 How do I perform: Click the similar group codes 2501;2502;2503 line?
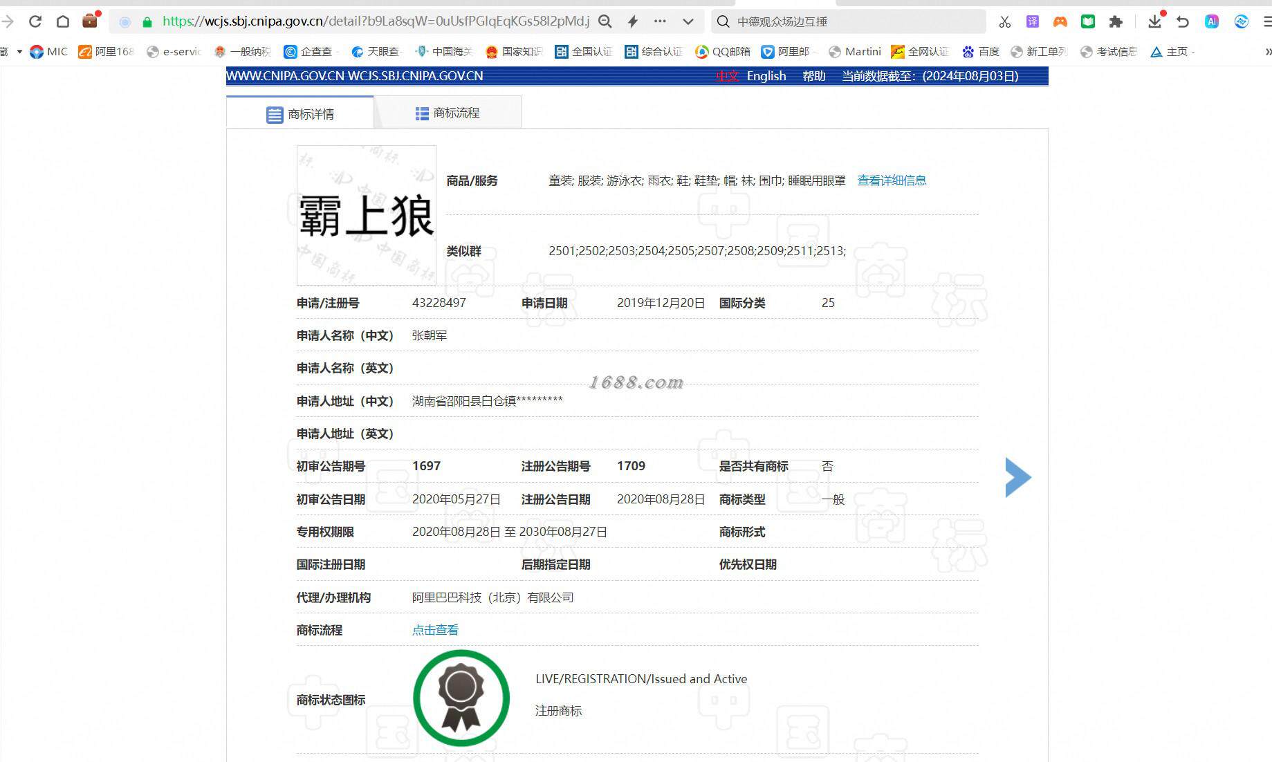[x=697, y=251]
